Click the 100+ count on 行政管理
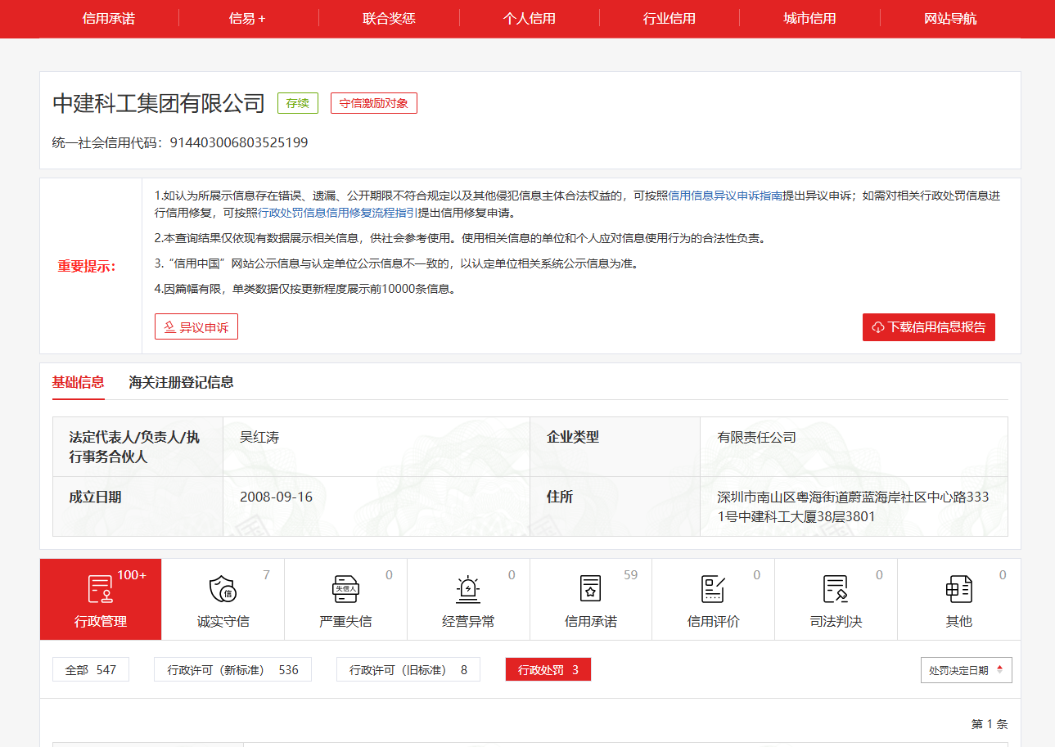The width and height of the screenshot is (1055, 747). coord(132,575)
